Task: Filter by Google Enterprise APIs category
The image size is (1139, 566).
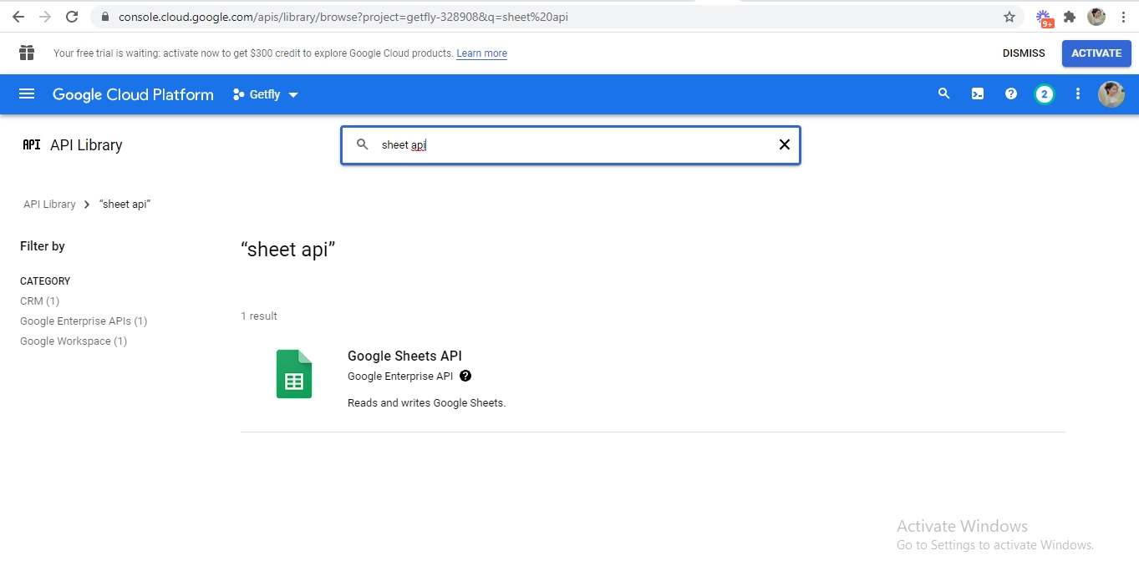Action: point(84,321)
